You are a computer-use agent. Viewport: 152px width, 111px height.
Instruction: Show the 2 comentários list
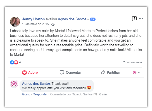pos(132,62)
